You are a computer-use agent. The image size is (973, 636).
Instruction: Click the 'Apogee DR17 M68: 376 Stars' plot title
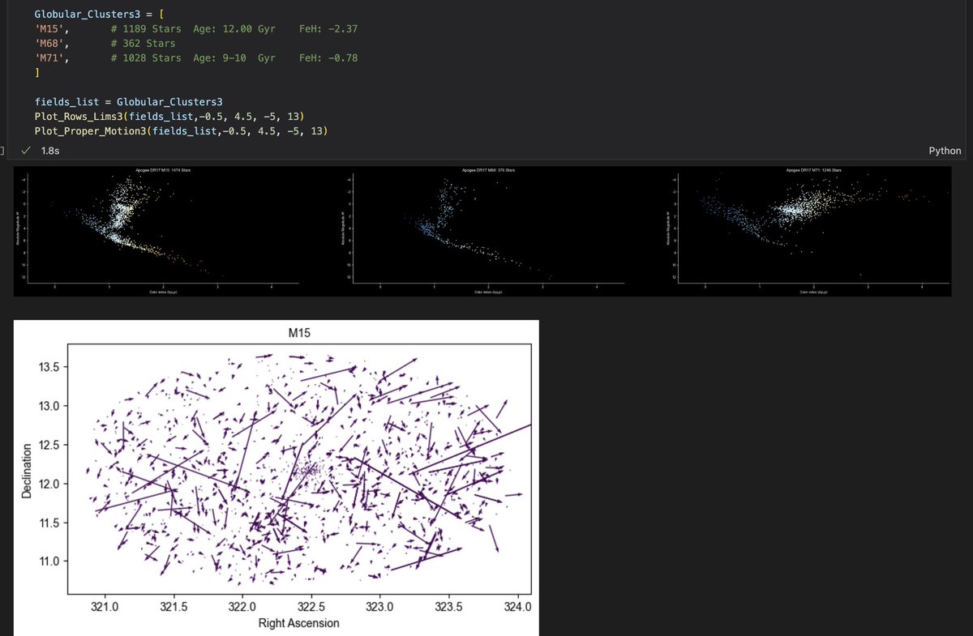point(489,170)
